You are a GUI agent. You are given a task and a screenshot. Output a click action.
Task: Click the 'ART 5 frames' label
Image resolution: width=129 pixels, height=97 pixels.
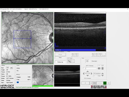point(89,66)
